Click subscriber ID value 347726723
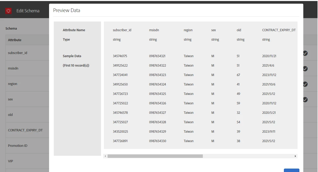 coord(120,94)
